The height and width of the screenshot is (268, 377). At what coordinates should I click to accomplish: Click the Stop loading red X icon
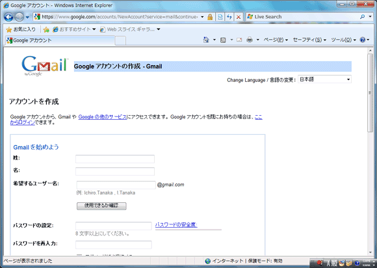click(x=239, y=17)
